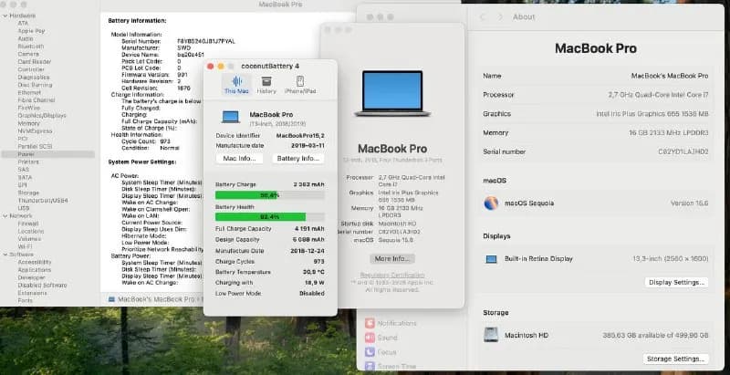The width and height of the screenshot is (730, 375).
Task: Select Apple Pay in the hardware list
Action: point(31,31)
